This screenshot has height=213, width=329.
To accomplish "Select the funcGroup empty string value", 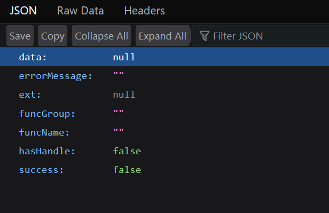I will [x=119, y=112].
